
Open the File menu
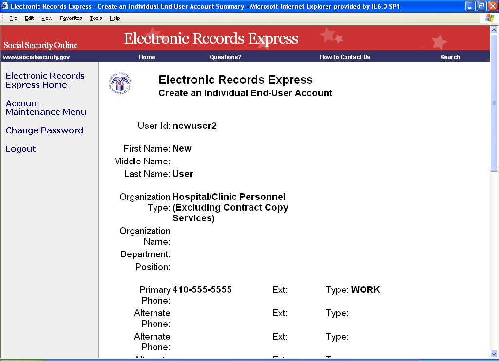[x=13, y=18]
